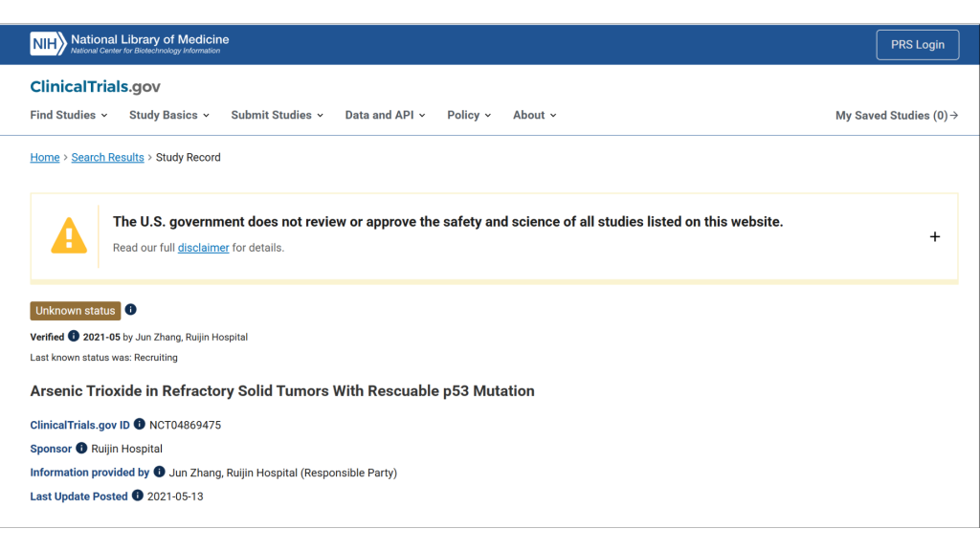Go to Home via breadcrumb
Screen dimensions: 980x551
pos(45,158)
